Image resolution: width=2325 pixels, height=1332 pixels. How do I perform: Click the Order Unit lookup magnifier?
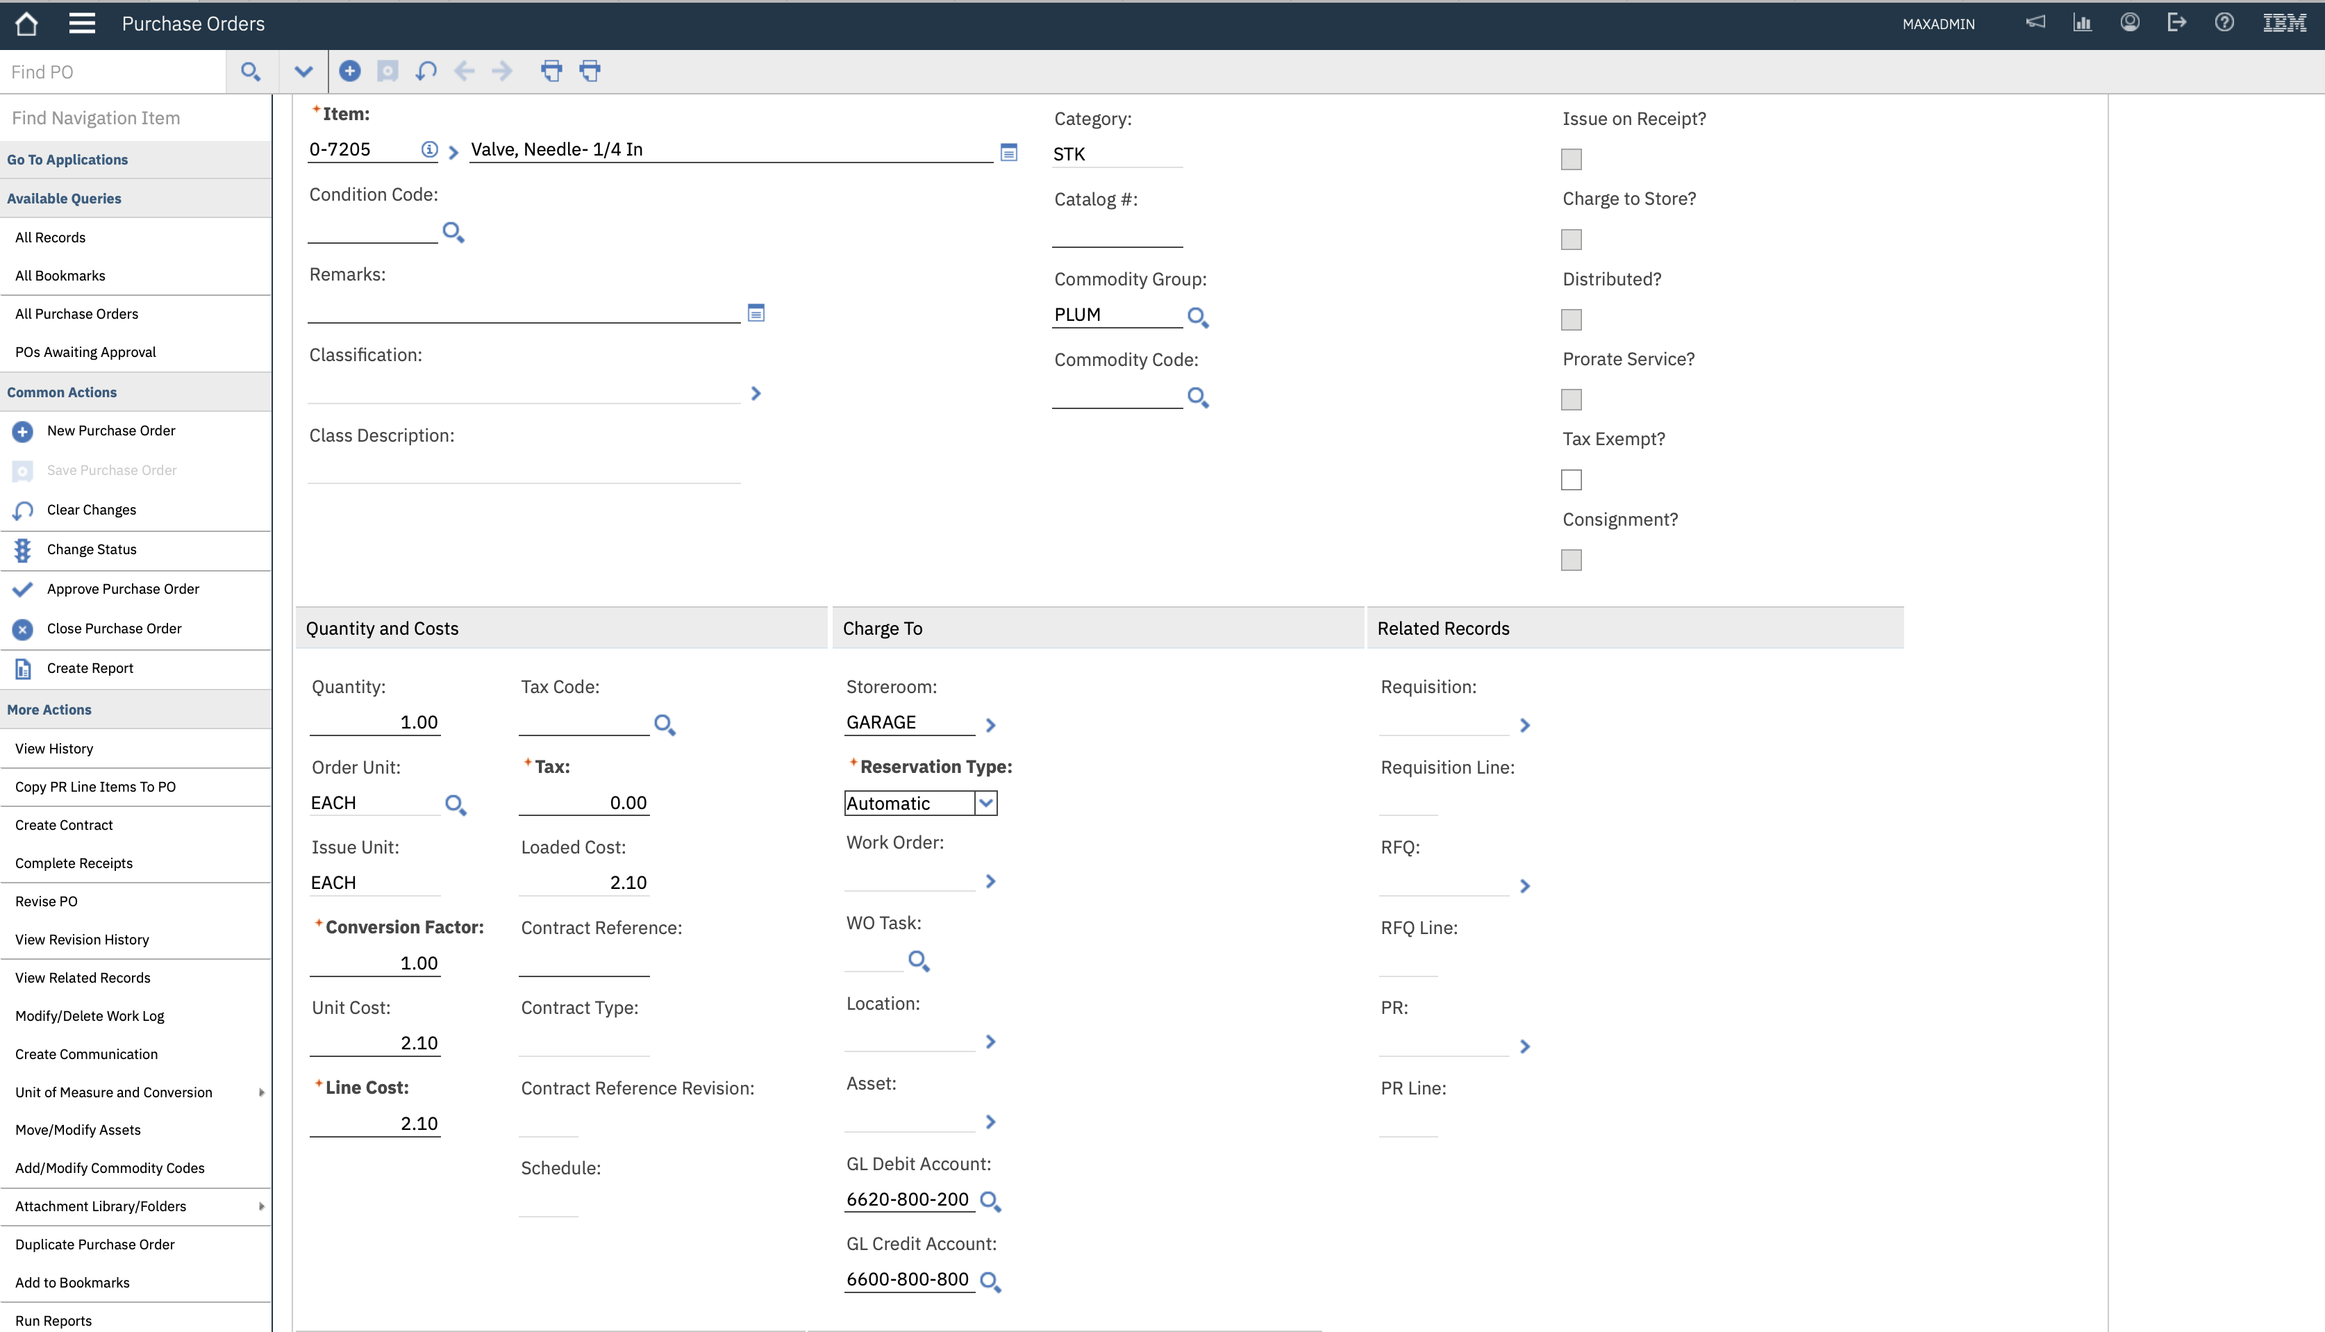(455, 805)
